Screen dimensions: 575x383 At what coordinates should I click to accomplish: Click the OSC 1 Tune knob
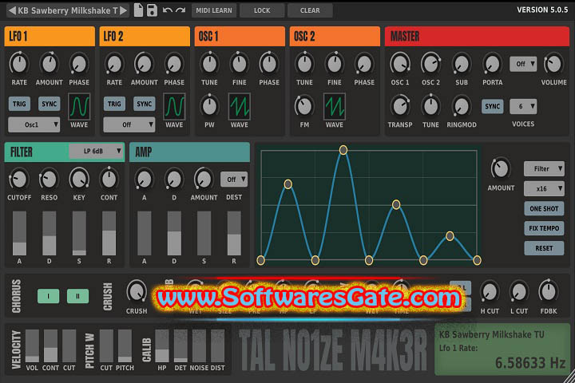pyautogui.click(x=209, y=64)
